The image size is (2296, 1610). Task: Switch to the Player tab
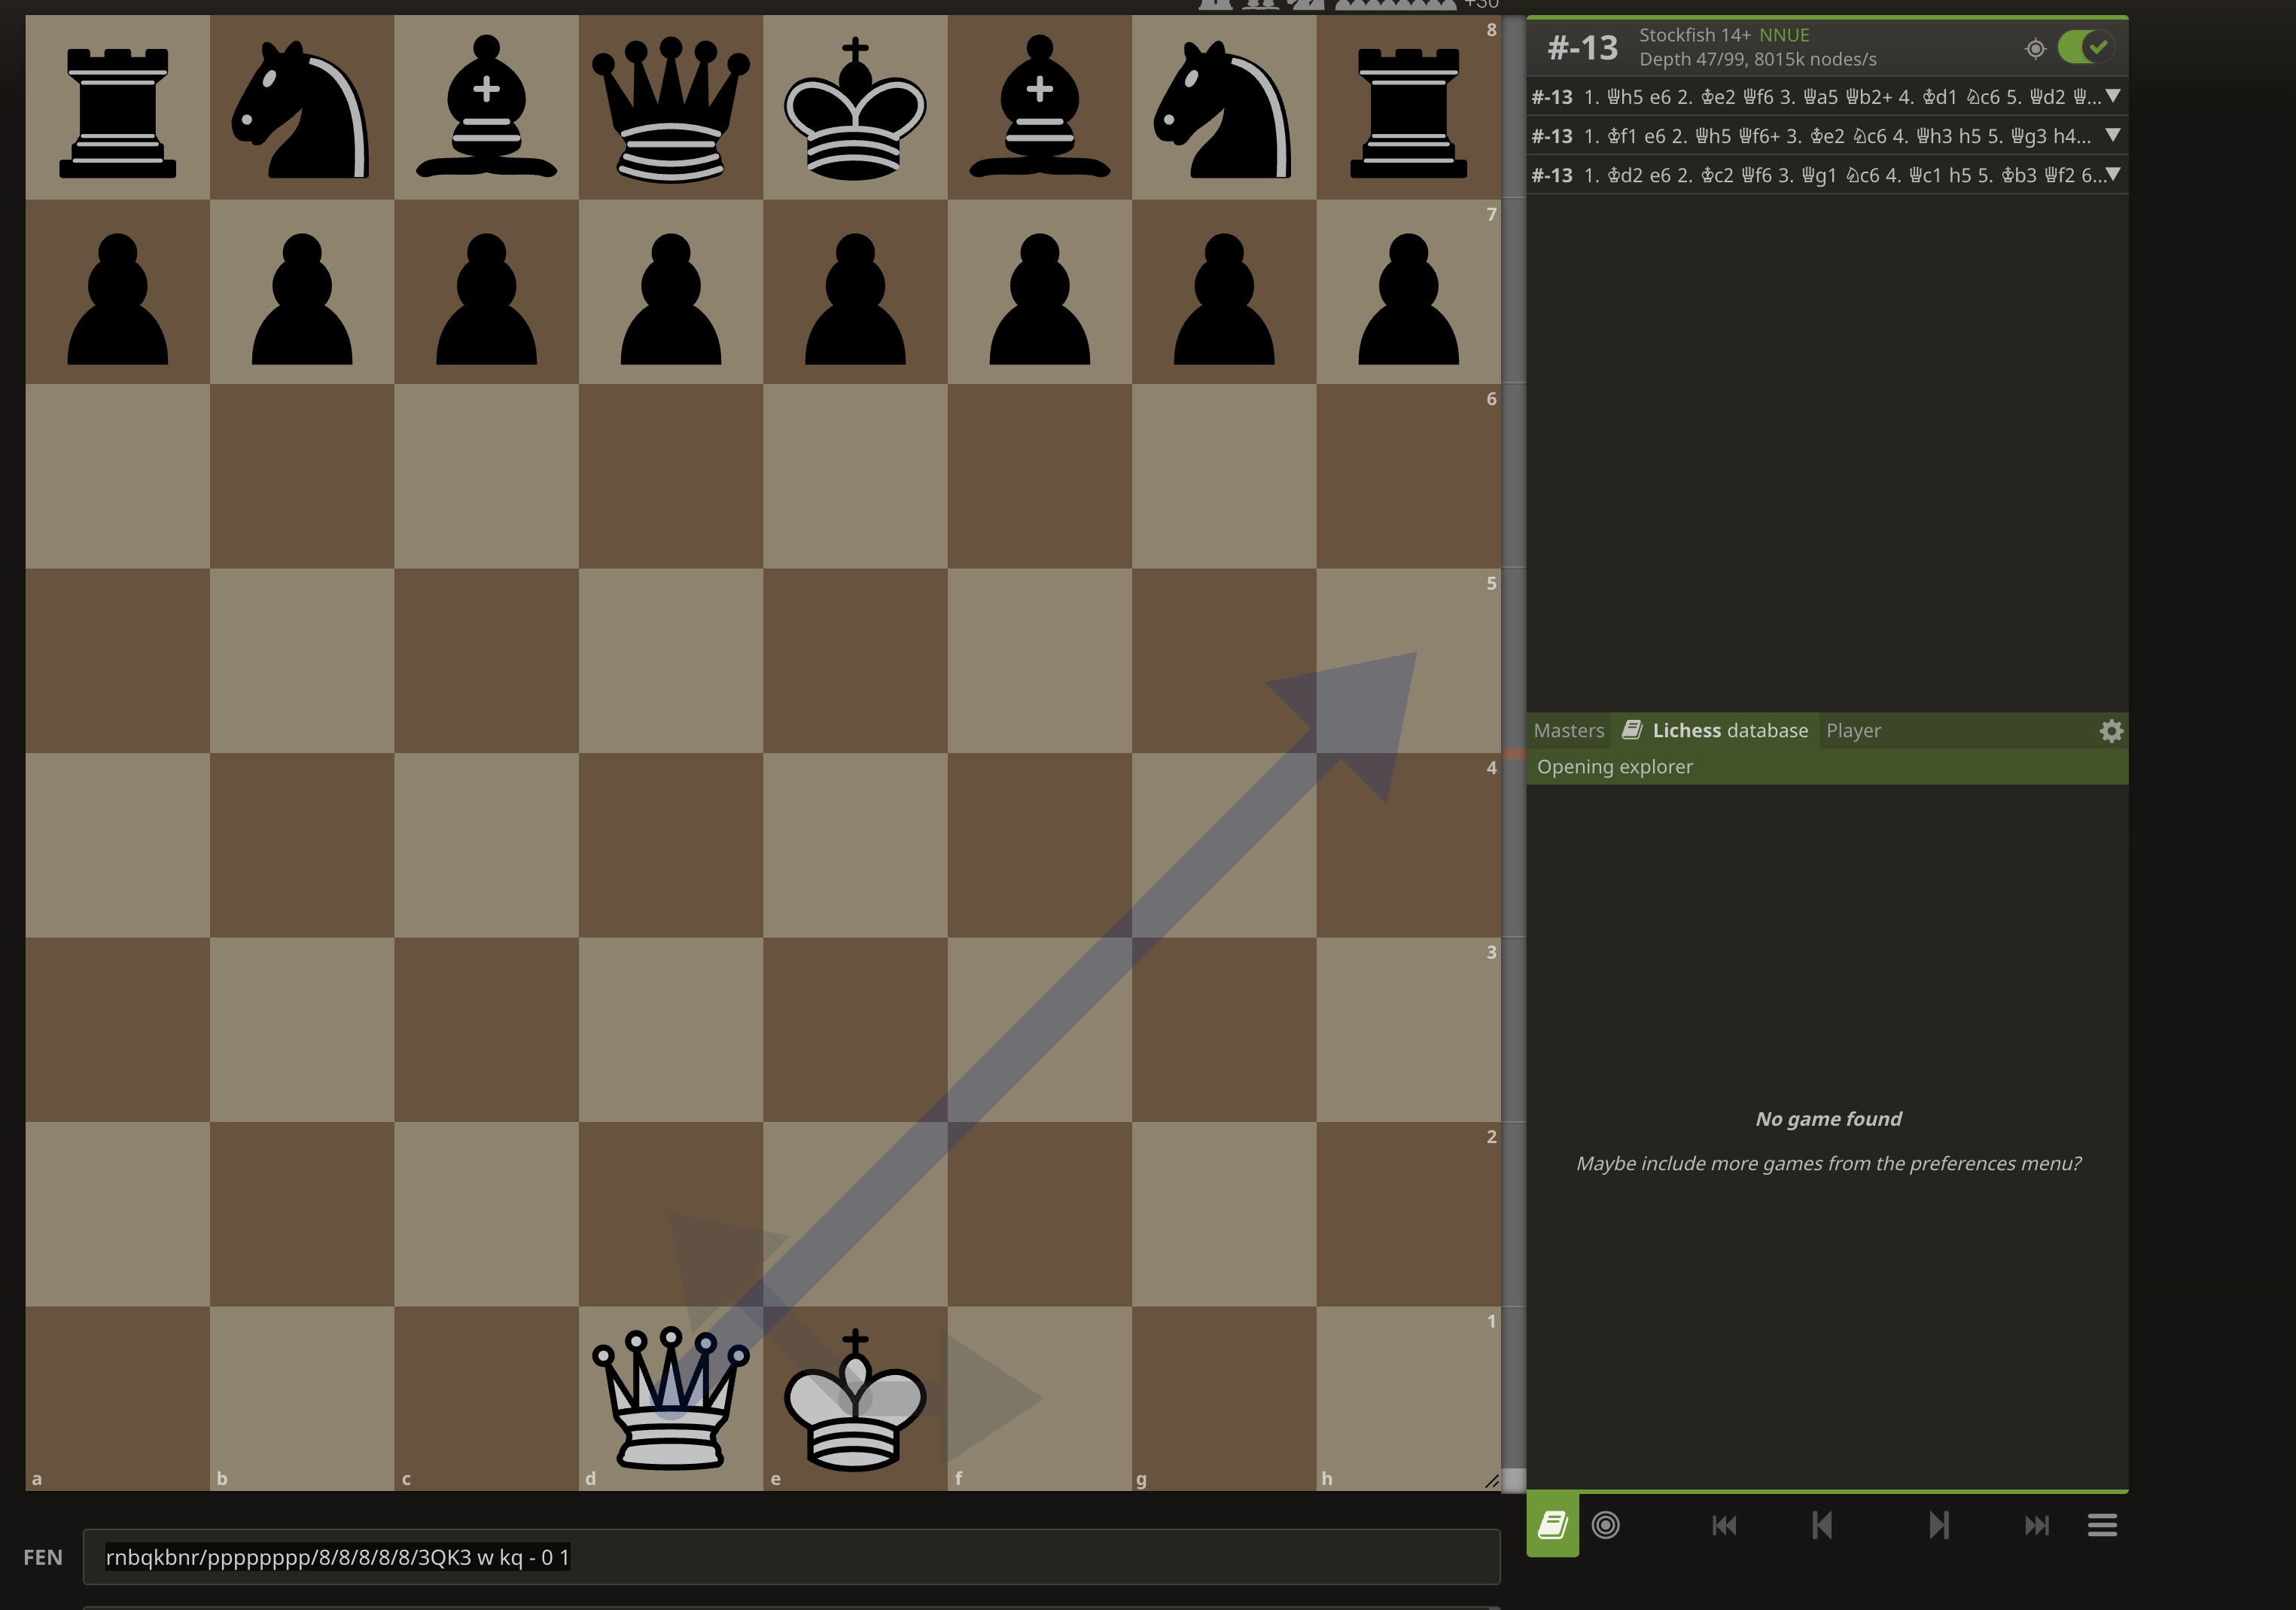pyautogui.click(x=1853, y=730)
